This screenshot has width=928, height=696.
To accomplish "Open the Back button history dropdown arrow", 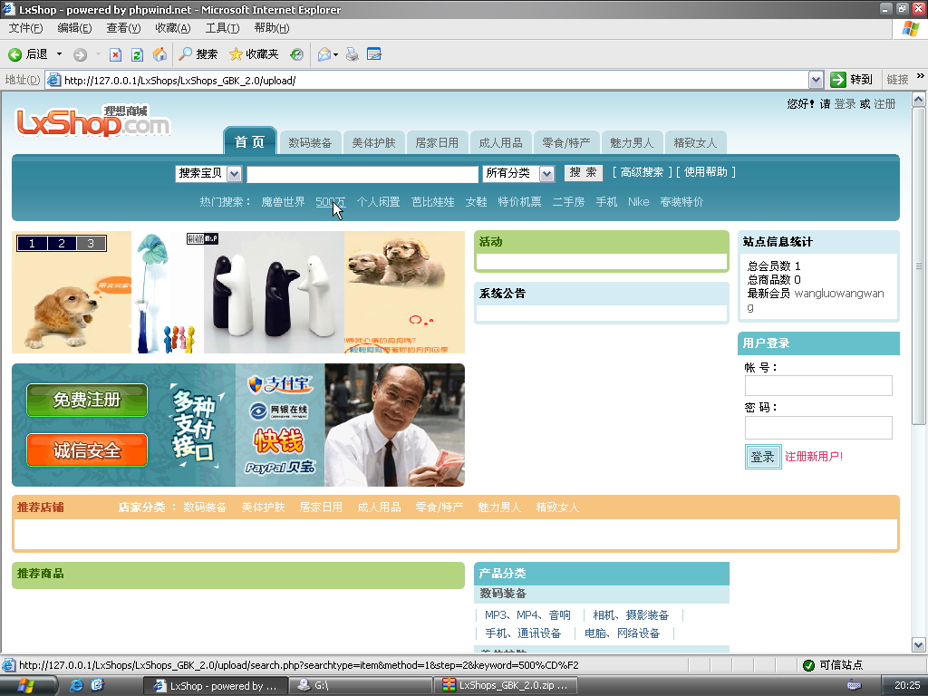I will tap(59, 54).
